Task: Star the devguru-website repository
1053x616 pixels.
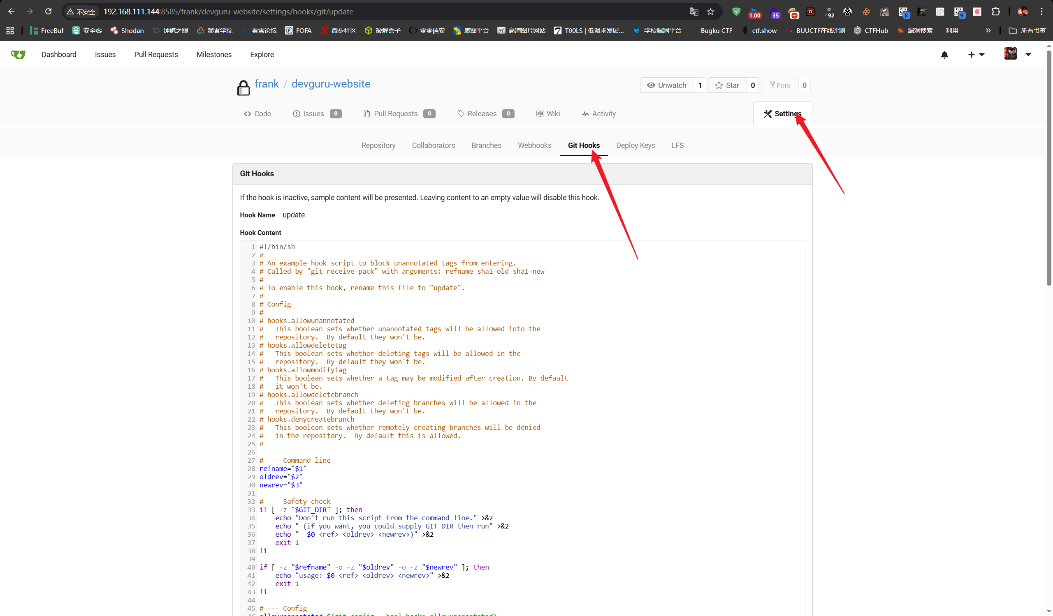Action: click(727, 85)
